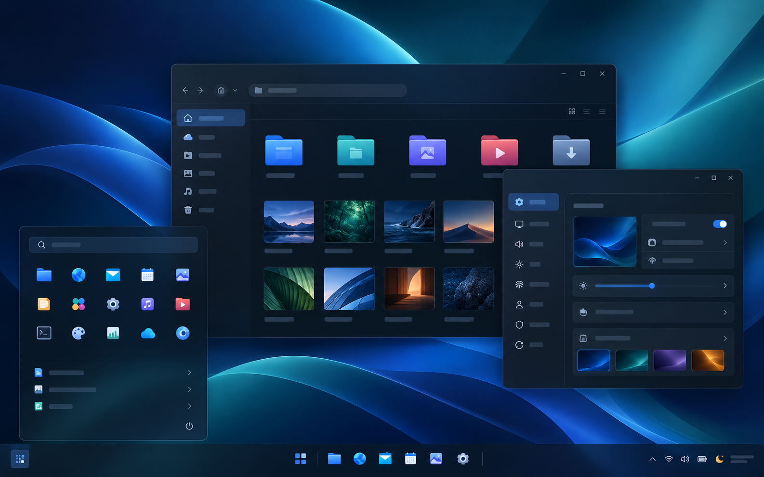Open the trash bin in file manager sidebar
Viewport: 764px width, 477px height.
[x=198, y=210]
